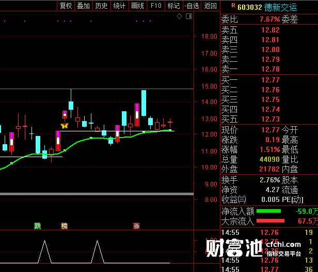This screenshot has height=272, width=318.
Task: Click the 14:55 trade with volume 36
Action: (x=269, y=269)
